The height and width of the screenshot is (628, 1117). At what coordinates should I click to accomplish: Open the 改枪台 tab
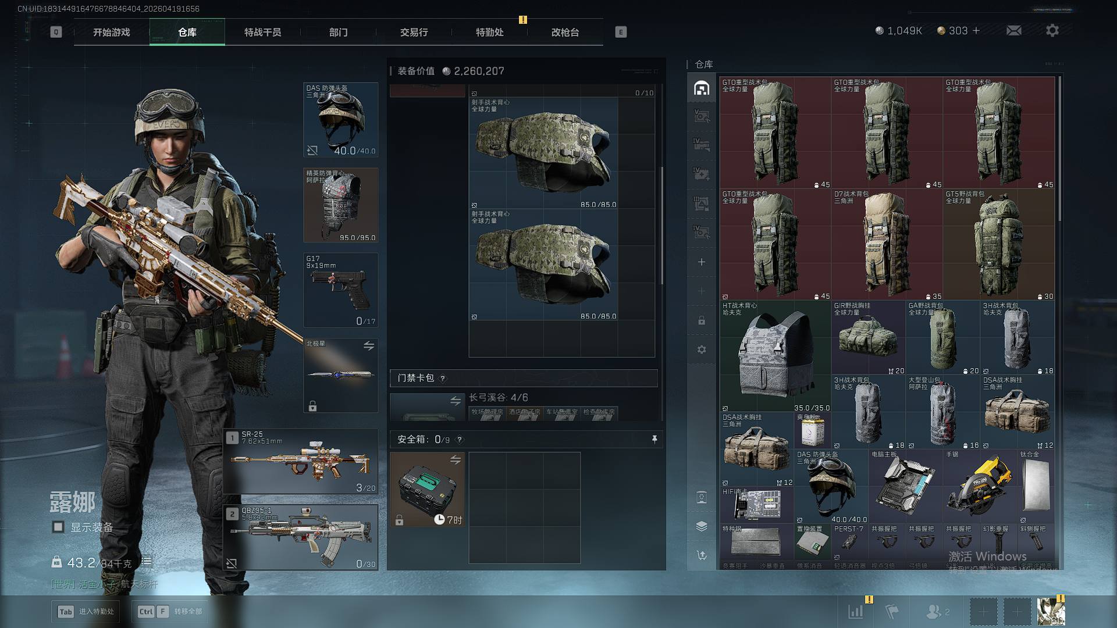[x=565, y=32]
